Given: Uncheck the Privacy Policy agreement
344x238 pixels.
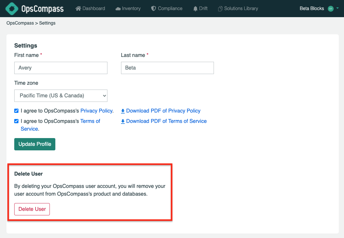Looking at the screenshot, I should coord(16,111).
